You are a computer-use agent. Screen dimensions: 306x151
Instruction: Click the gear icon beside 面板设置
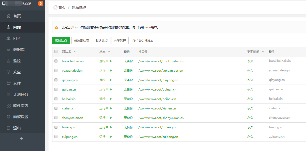[x=8, y=117]
